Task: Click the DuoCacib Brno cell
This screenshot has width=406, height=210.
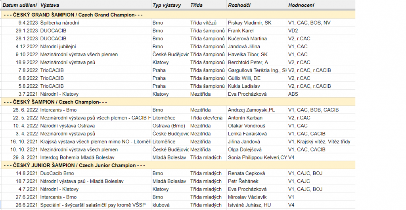Action: [95, 173]
